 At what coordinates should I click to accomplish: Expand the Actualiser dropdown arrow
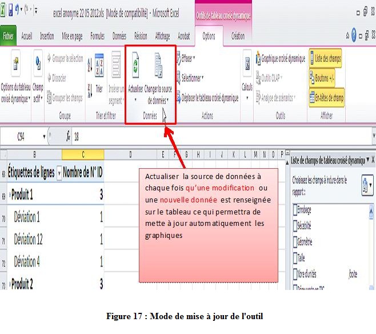[135, 100]
